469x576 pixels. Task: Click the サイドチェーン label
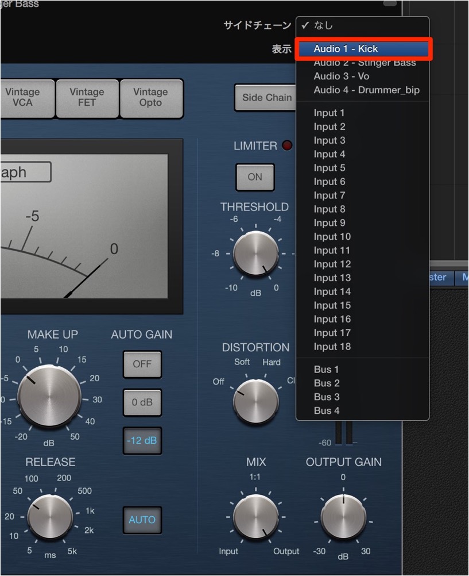point(257,25)
